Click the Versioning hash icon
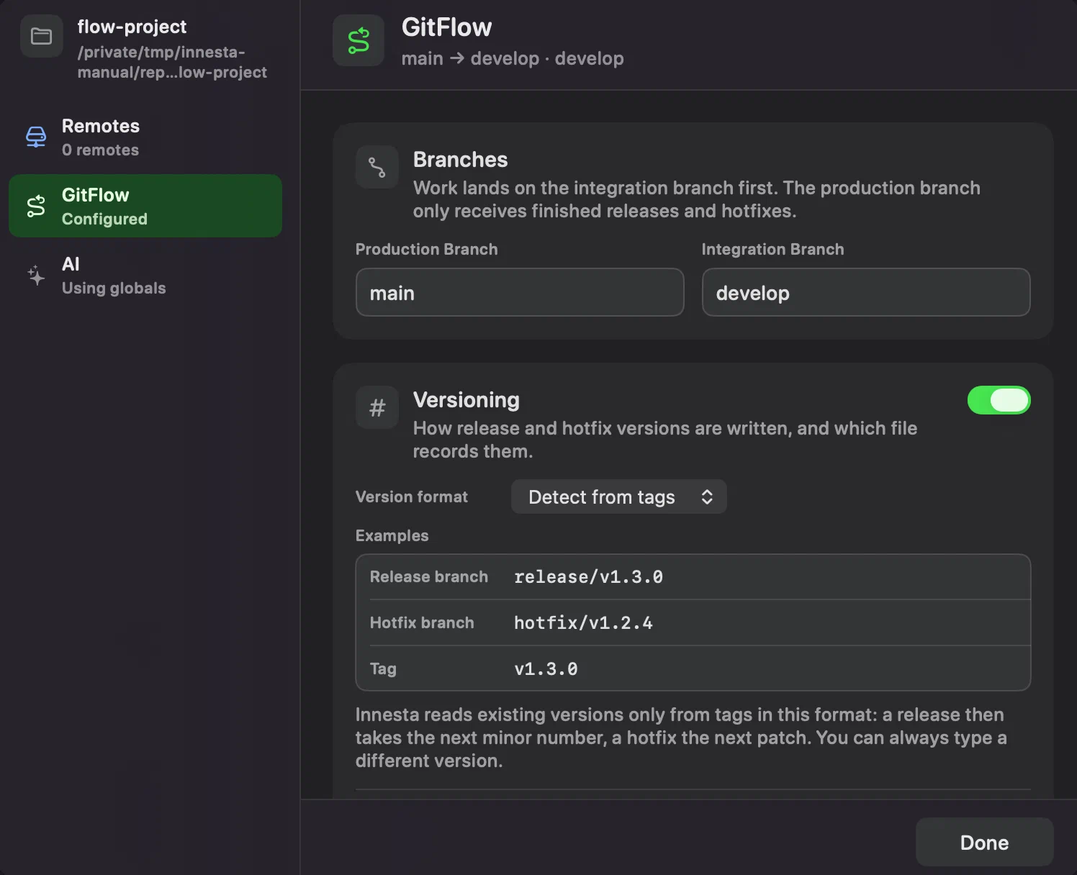The image size is (1077, 875). point(377,407)
